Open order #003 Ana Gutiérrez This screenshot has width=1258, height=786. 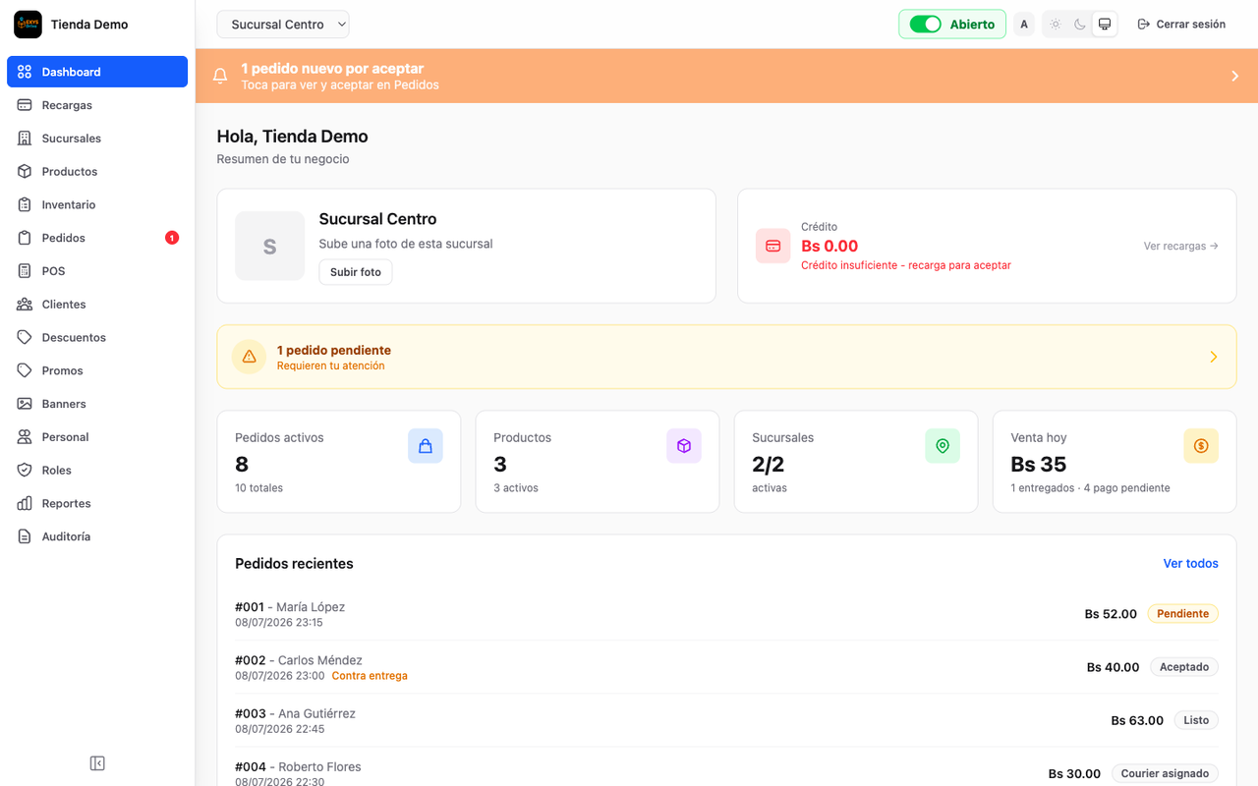(726, 720)
